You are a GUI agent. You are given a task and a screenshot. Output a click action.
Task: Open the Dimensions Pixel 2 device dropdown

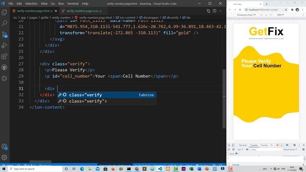(x=246, y=15)
